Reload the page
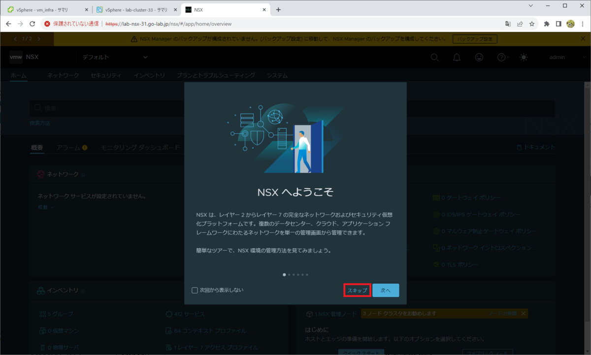Viewport: 591px width, 355px height. 33,24
